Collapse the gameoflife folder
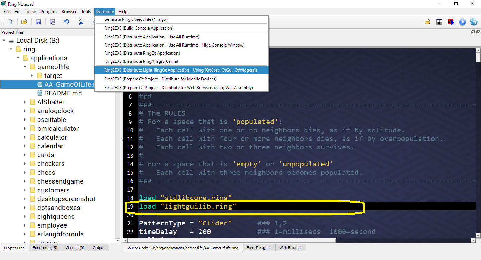 pos(25,67)
